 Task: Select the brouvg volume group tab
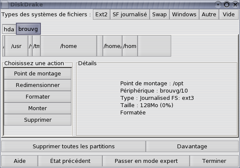[x=28, y=29]
